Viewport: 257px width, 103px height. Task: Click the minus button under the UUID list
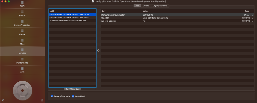(93, 89)
